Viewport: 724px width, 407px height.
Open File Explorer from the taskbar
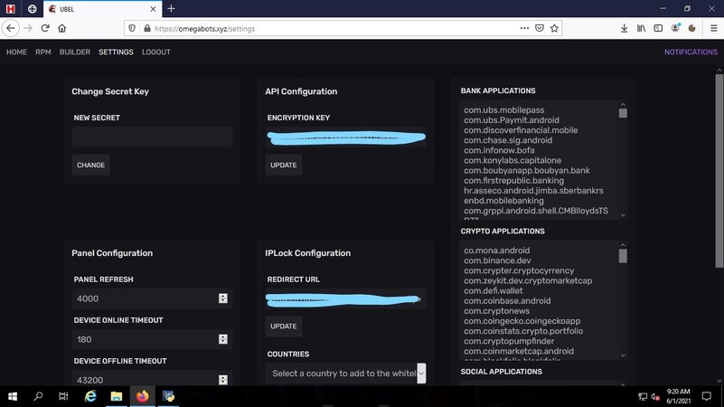(117, 396)
